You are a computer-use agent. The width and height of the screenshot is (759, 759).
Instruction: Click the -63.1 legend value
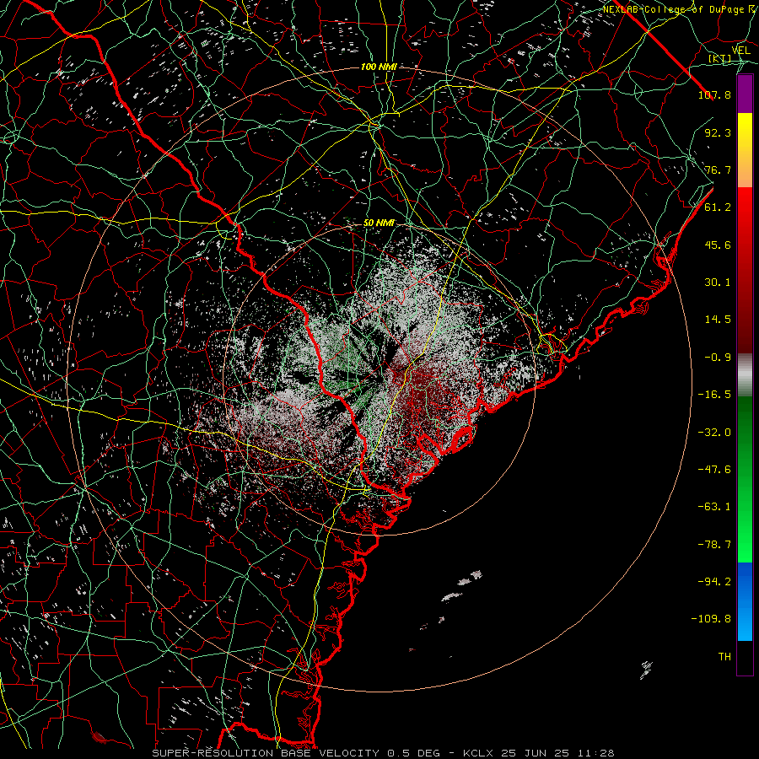pyautogui.click(x=714, y=507)
